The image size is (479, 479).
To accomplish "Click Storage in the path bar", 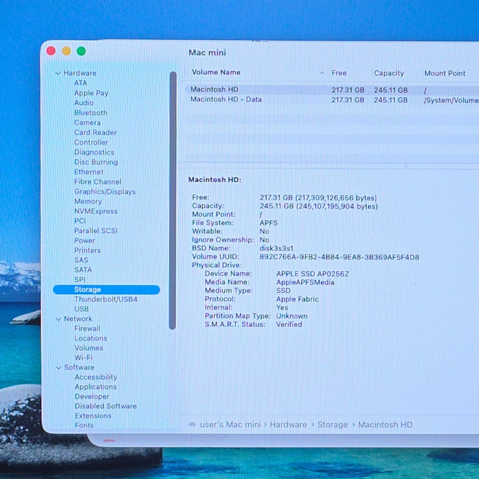I will (333, 425).
